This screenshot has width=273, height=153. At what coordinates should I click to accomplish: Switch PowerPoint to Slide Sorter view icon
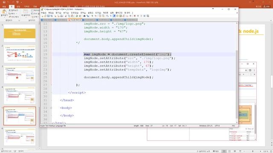(229, 151)
